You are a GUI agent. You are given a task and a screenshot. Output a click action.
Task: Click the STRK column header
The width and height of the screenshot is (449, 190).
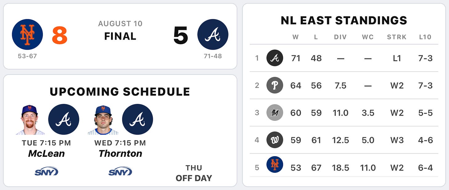coord(397,37)
